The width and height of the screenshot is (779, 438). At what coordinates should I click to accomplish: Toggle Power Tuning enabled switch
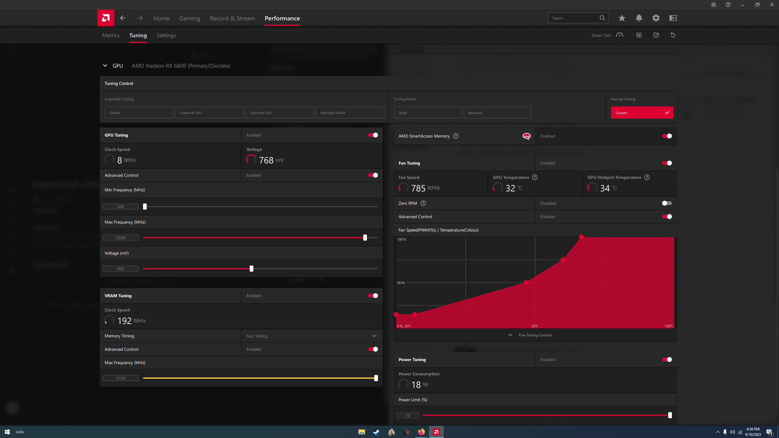tap(667, 360)
